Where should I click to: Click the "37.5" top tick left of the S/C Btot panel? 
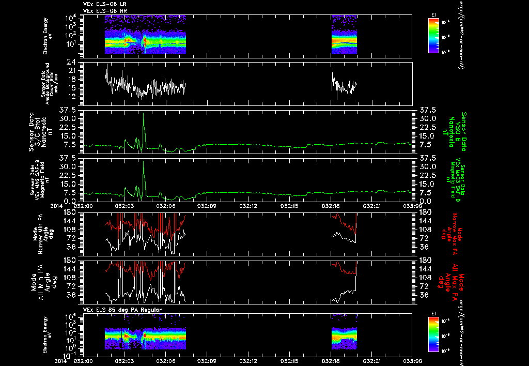tap(69, 110)
